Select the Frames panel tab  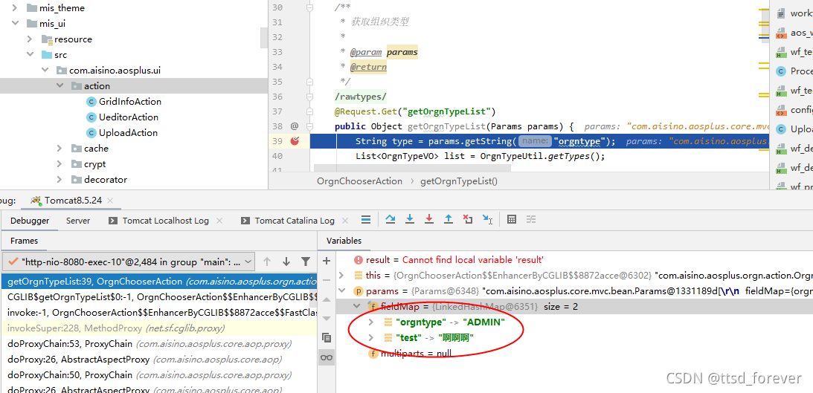pos(24,241)
